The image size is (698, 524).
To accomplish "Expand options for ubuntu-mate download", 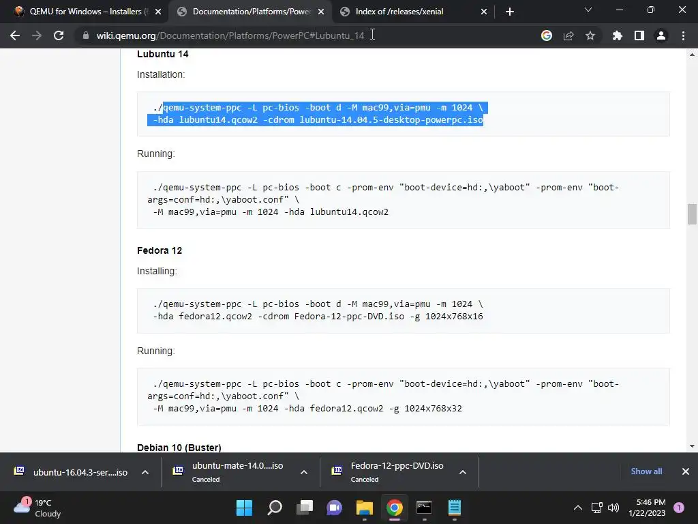I will pos(304,472).
